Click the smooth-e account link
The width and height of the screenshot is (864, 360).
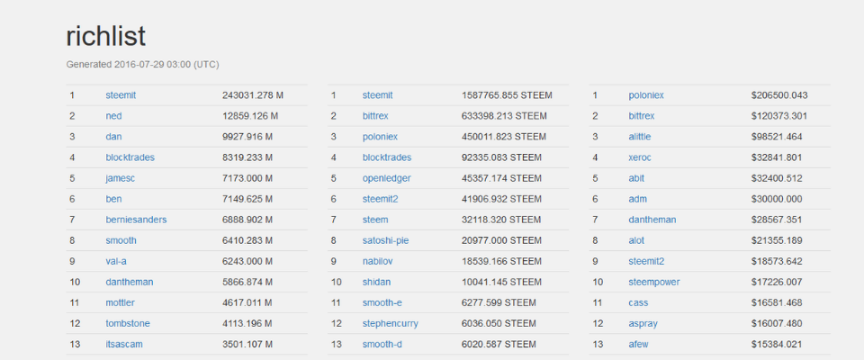coord(383,303)
